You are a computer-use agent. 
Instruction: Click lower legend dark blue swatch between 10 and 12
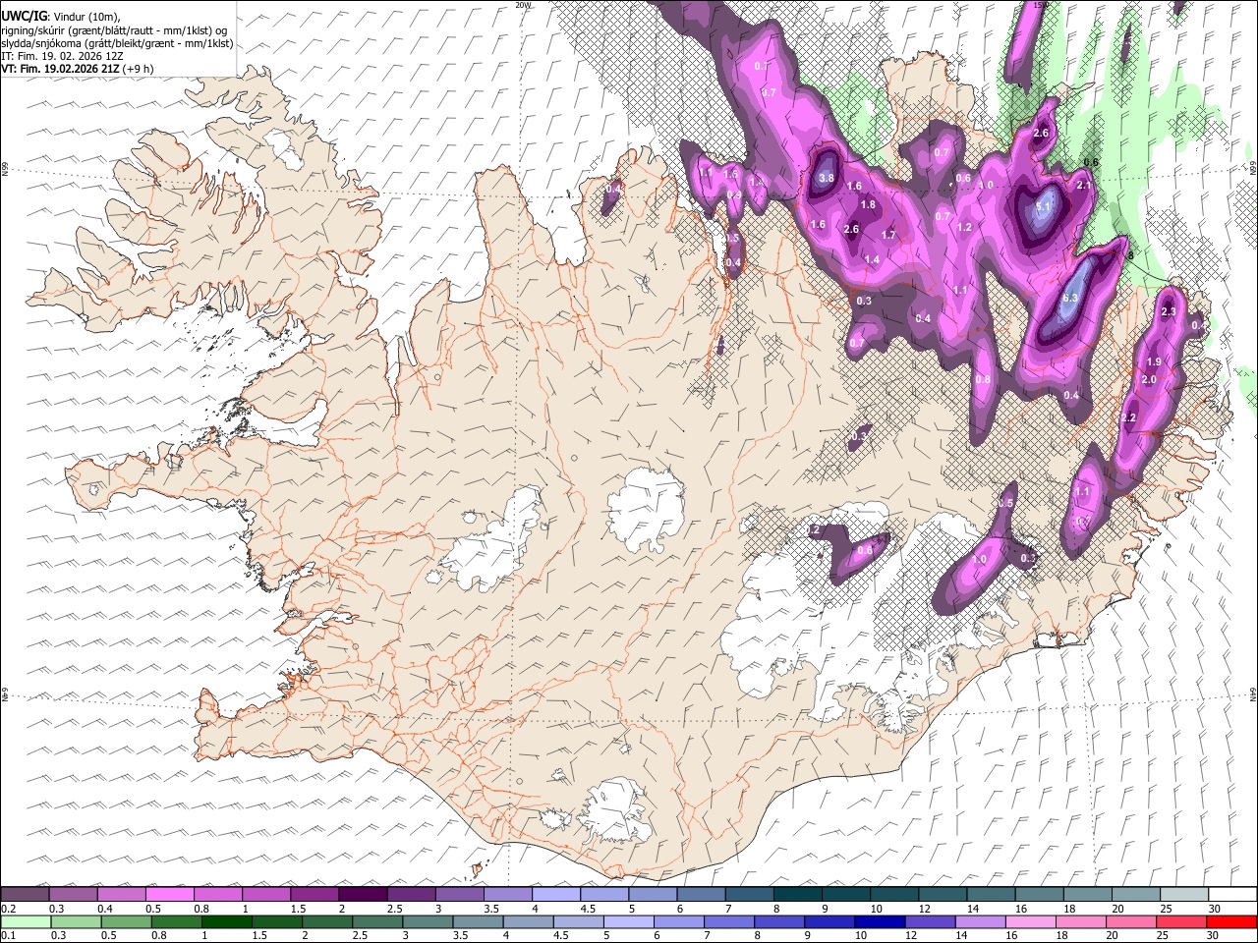click(879, 921)
